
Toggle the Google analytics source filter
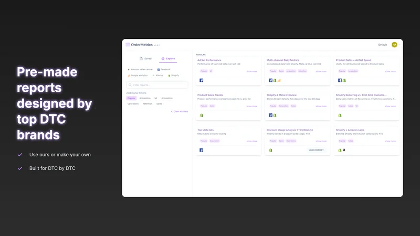point(138,76)
